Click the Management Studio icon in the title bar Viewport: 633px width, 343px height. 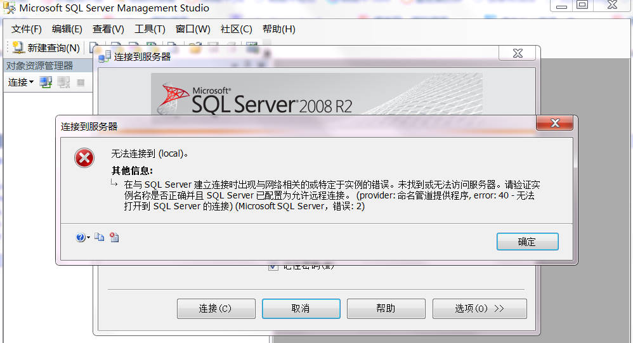10,8
